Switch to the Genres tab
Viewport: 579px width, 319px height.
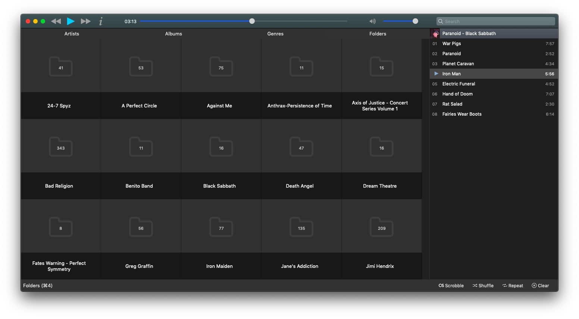point(275,34)
